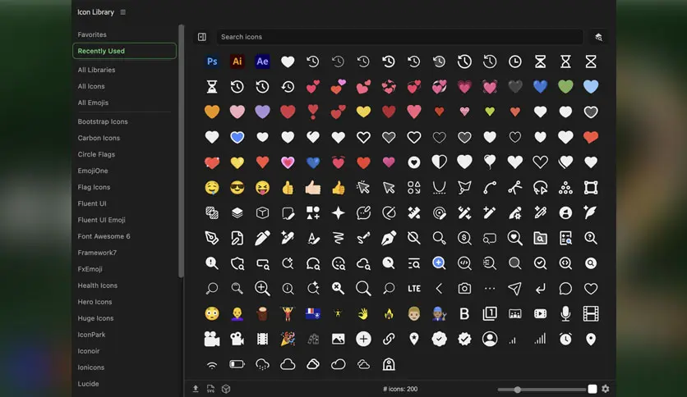
Task: Choose the bold B icon
Action: pos(464,314)
